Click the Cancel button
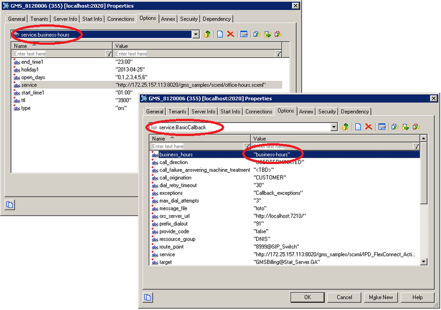Image resolution: width=441 pixels, height=310 pixels. (345, 297)
